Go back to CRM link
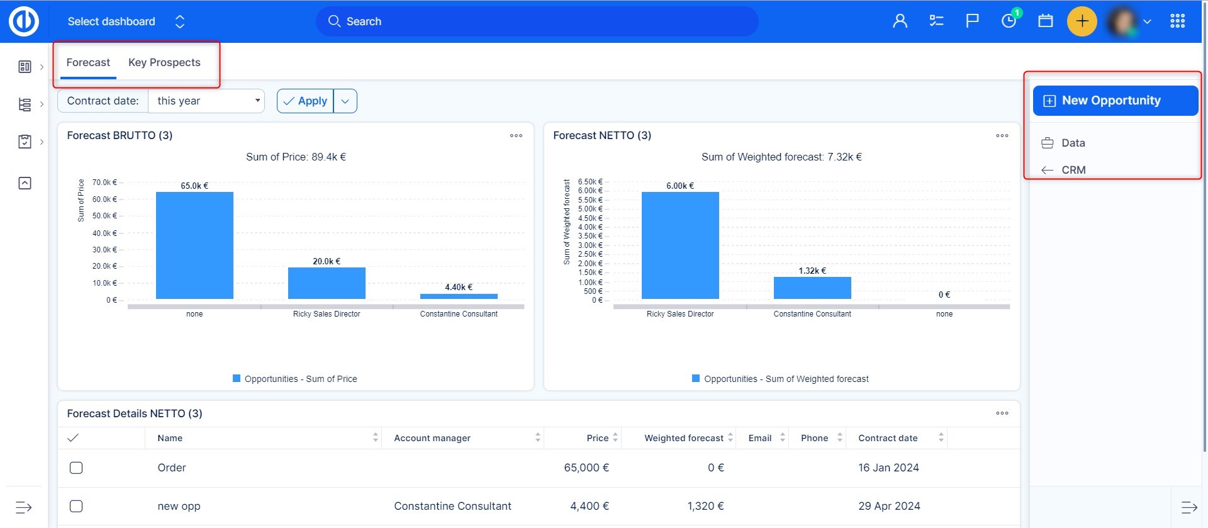This screenshot has height=528, width=1208. pos(1073,170)
